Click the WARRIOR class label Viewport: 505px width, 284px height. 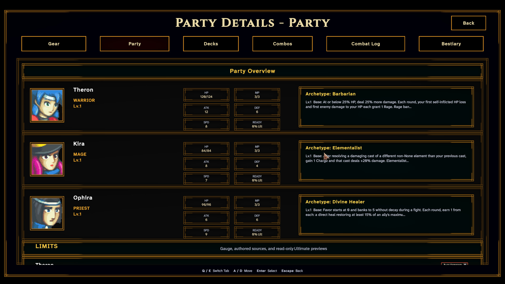pos(84,100)
